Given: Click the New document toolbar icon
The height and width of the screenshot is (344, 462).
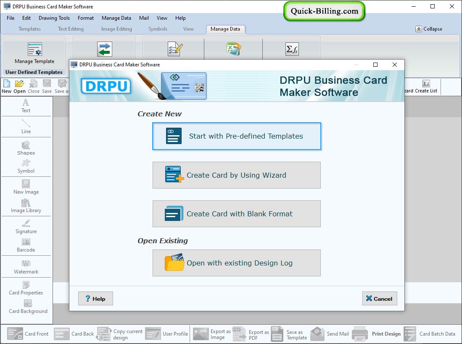Looking at the screenshot, I should pos(6,87).
